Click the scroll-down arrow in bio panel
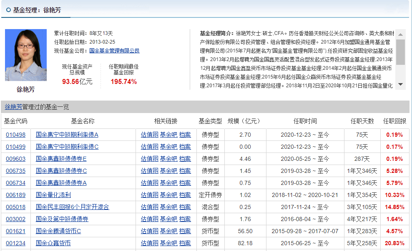This screenshot has height=251, width=412. point(400,84)
